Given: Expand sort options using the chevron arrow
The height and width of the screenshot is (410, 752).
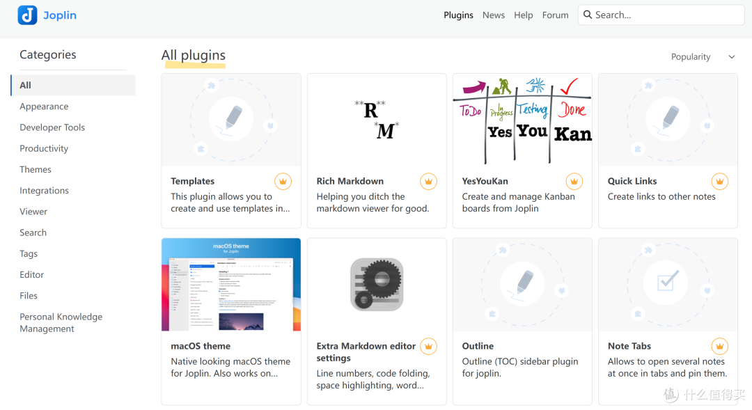Looking at the screenshot, I should [731, 56].
